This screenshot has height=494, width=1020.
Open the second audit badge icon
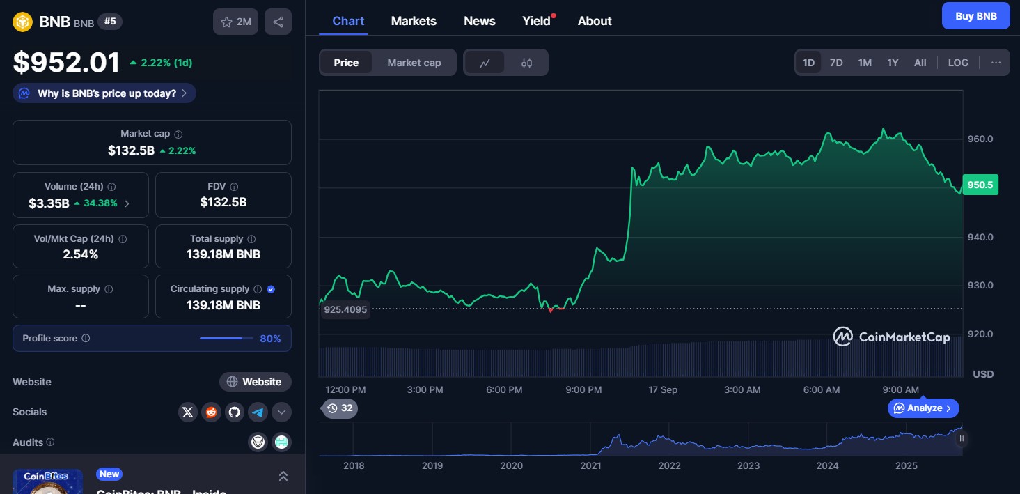tap(281, 442)
